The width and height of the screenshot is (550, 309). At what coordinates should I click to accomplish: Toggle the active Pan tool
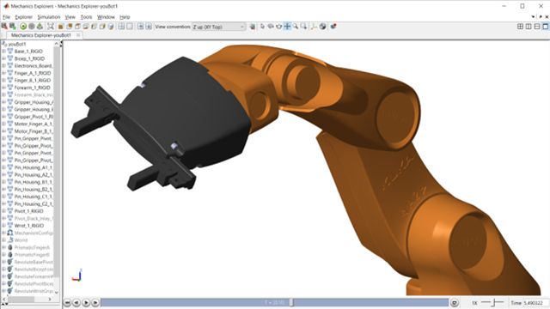pyautogui.click(x=287, y=27)
